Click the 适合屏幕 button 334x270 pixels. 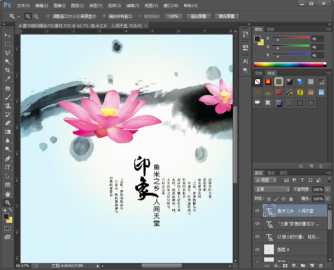click(x=198, y=16)
